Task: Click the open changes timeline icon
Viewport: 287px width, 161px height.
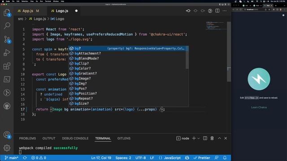Action: pos(210,11)
